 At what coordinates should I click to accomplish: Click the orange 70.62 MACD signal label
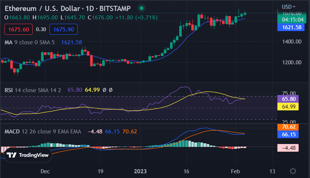[289, 127]
